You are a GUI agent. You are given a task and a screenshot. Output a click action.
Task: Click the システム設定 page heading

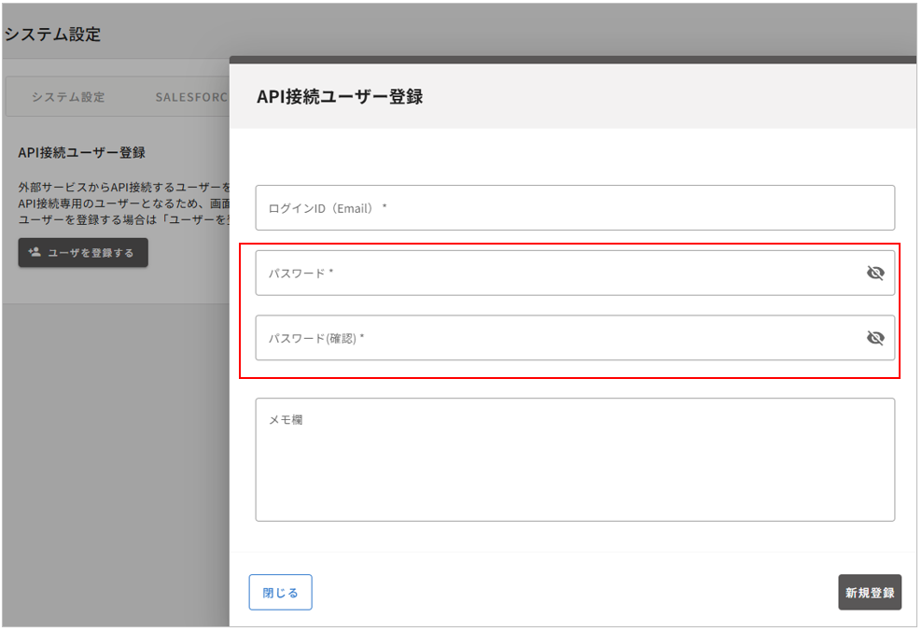click(53, 35)
